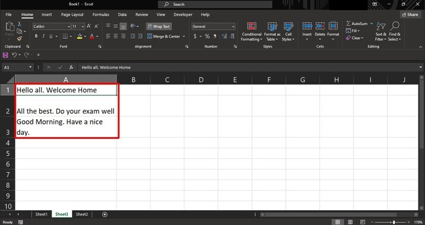
Task: Toggle Underline formatting
Action: pyautogui.click(x=51, y=36)
